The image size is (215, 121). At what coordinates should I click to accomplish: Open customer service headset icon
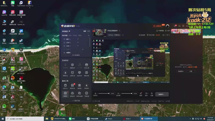pyautogui.click(x=179, y=26)
